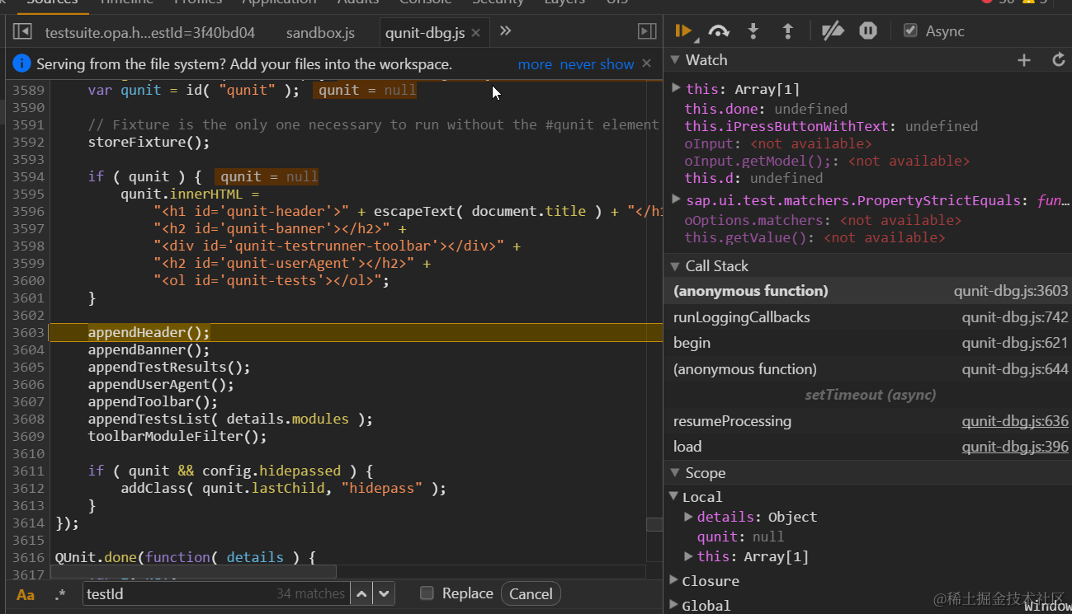Toggle case-sensitive search Aa
Viewport: 1072px width, 614px height.
click(x=26, y=594)
